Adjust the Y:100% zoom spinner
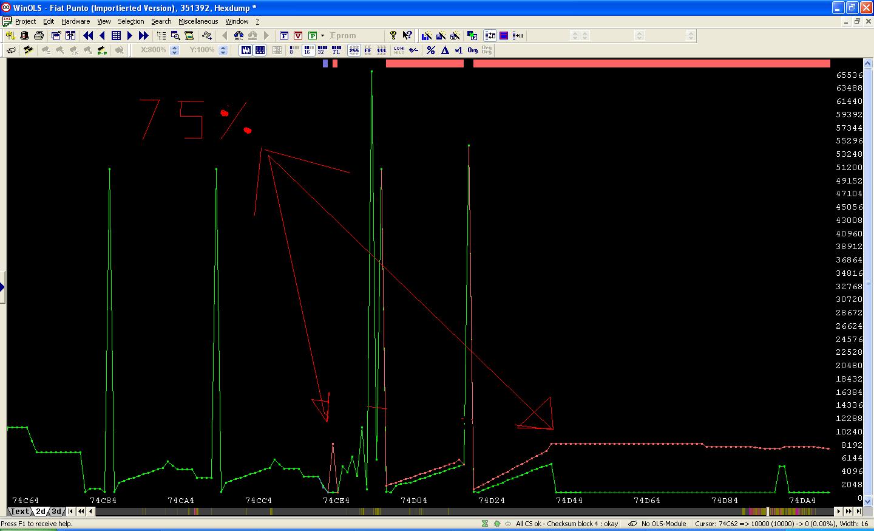The image size is (874, 531). tap(223, 50)
